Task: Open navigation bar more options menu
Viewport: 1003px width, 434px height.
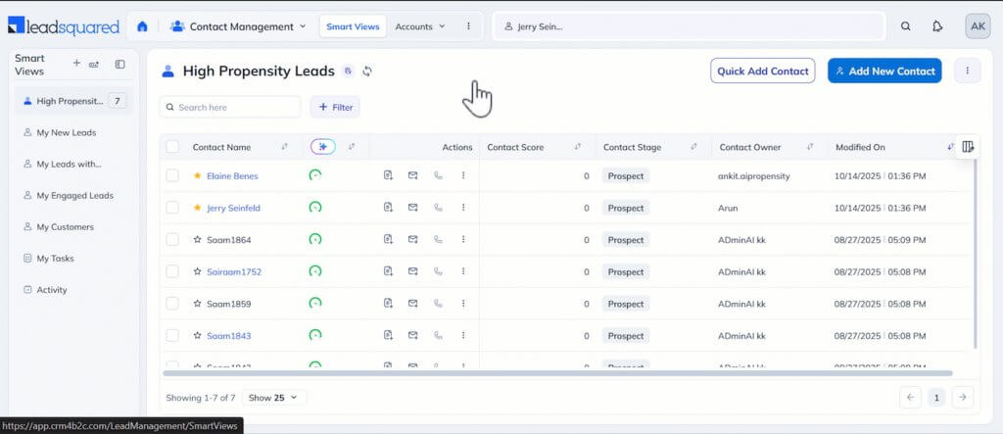Action: pos(468,26)
